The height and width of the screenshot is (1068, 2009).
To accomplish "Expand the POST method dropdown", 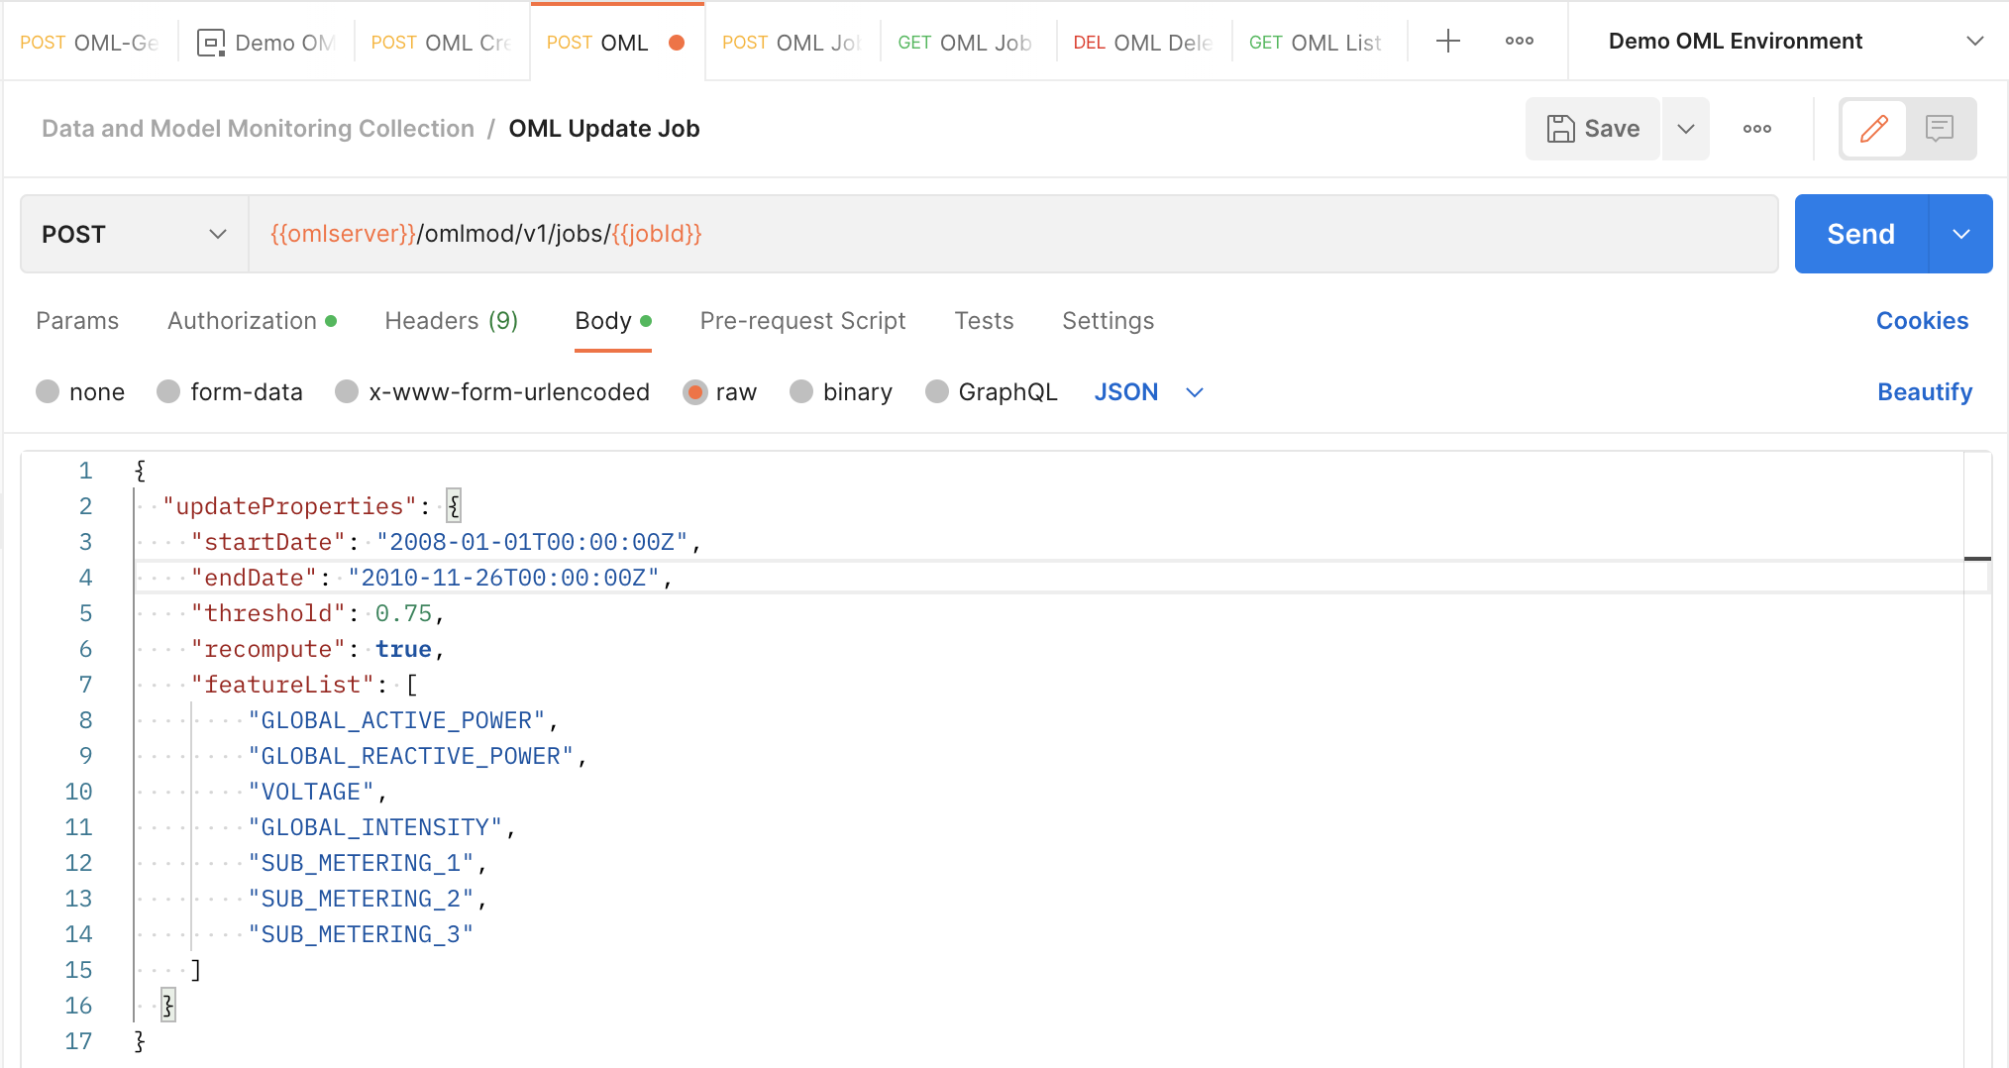I will [x=134, y=234].
